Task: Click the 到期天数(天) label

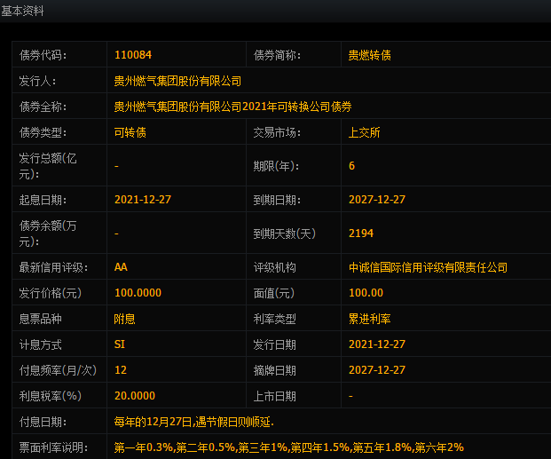Action: pyautogui.click(x=285, y=233)
